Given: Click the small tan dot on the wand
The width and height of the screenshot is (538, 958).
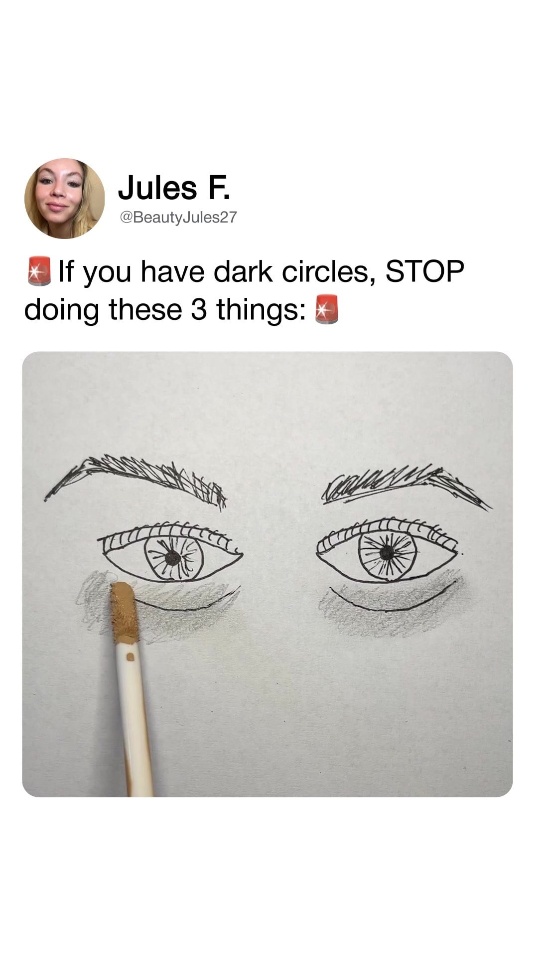Looking at the screenshot, I should tap(131, 657).
